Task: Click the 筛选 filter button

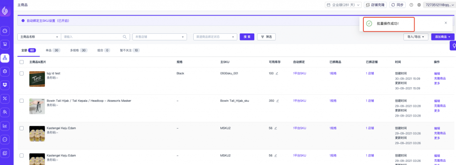Action: [x=266, y=37]
